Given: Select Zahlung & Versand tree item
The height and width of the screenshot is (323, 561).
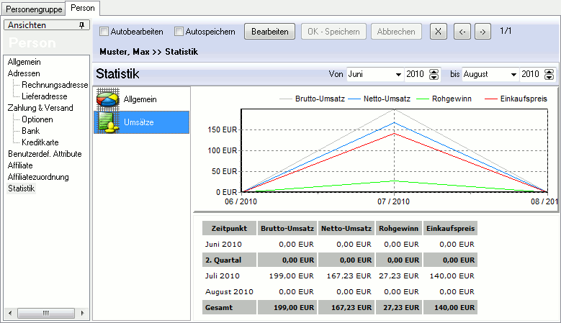Looking at the screenshot, I should [40, 108].
